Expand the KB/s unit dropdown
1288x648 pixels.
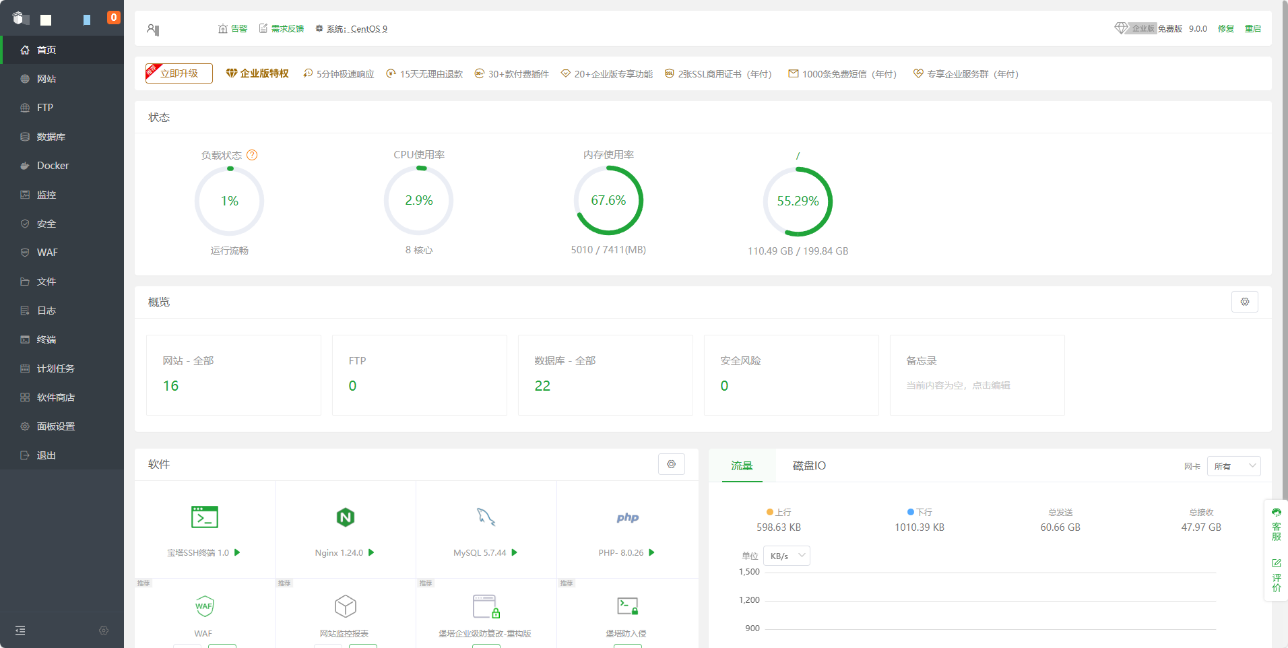(787, 556)
